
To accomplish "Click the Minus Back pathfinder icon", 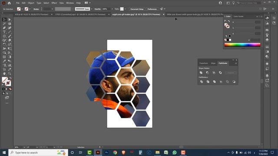I will (234, 82).
